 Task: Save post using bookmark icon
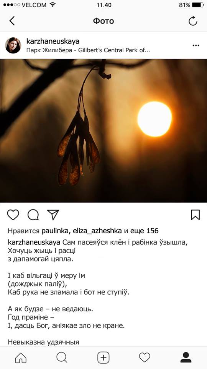pos(195,214)
